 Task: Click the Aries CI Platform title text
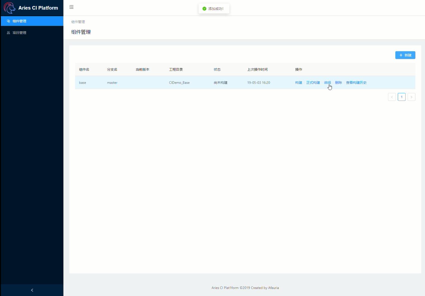[38, 8]
